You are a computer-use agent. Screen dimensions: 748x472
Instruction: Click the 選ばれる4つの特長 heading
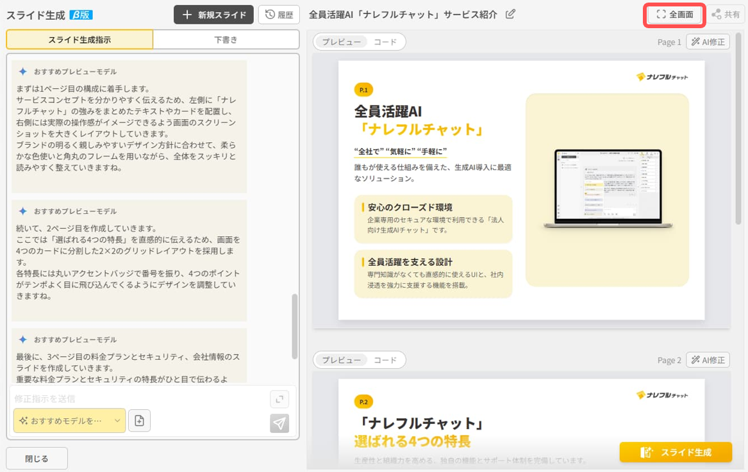tap(412, 441)
